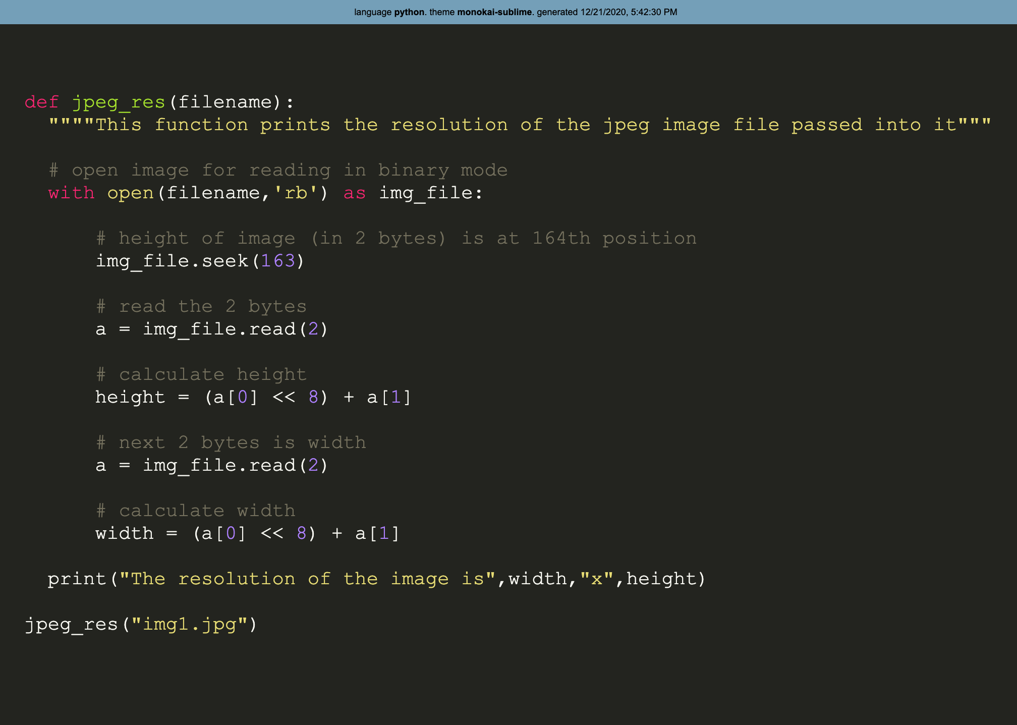Click the 'def' keyword
The image size is (1017, 725).
[x=41, y=102]
